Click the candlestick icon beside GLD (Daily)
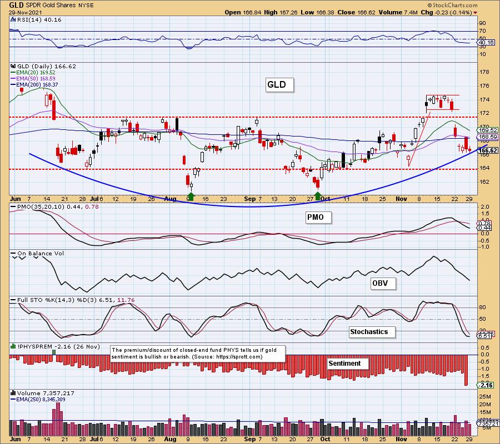Image resolution: width=500 pixels, height=444 pixels. coord(13,66)
